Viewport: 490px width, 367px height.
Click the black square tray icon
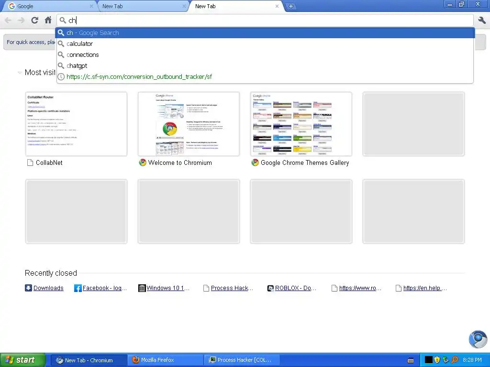pyautogui.click(x=428, y=360)
